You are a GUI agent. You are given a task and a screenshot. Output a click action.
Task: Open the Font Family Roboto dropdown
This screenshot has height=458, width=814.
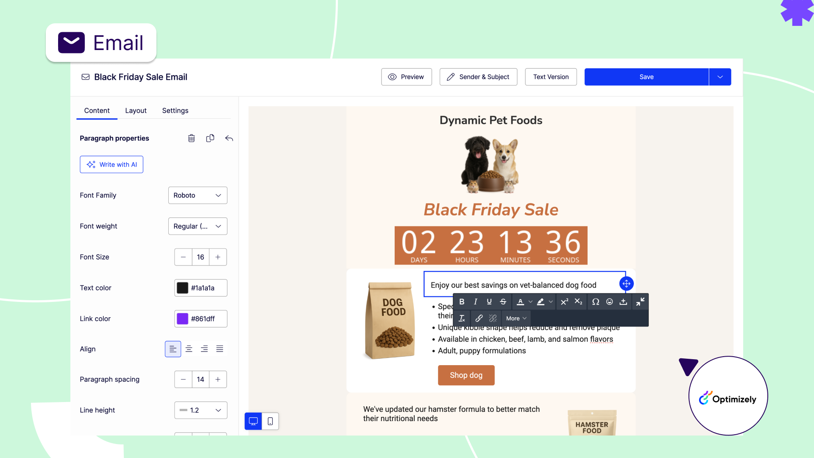(198, 195)
